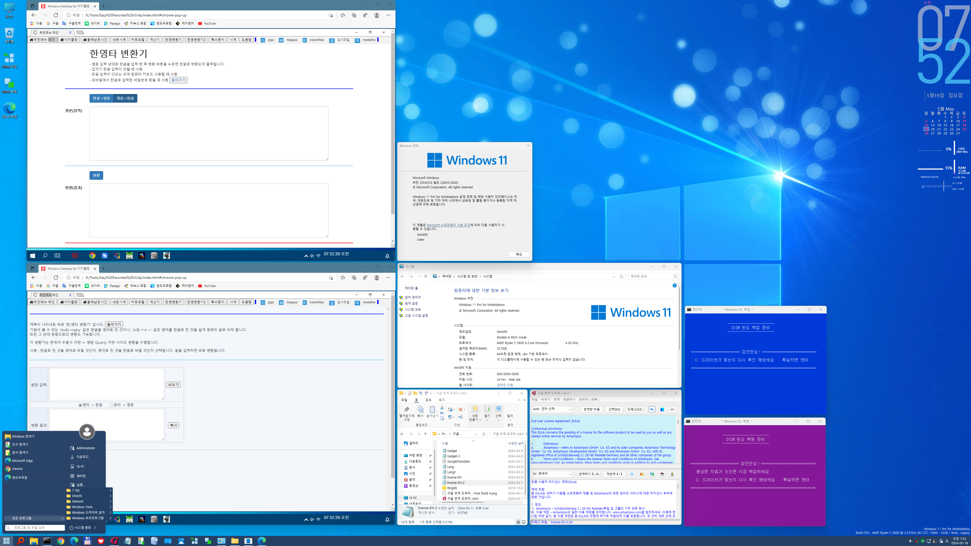Click the 온라인 지원 link in System window

pos(505,385)
